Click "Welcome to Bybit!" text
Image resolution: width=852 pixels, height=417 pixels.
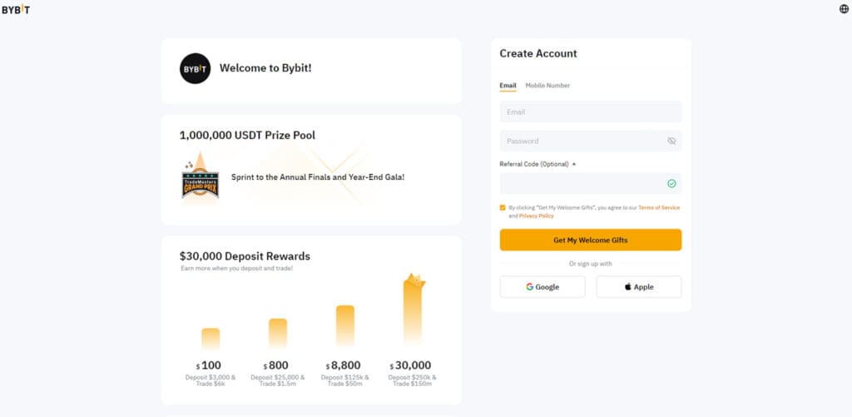point(265,68)
